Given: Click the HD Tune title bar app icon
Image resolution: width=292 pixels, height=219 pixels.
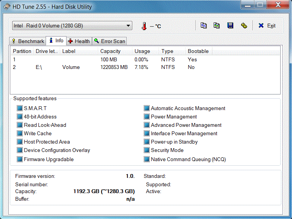Looking at the screenshot, I should coord(7,7).
